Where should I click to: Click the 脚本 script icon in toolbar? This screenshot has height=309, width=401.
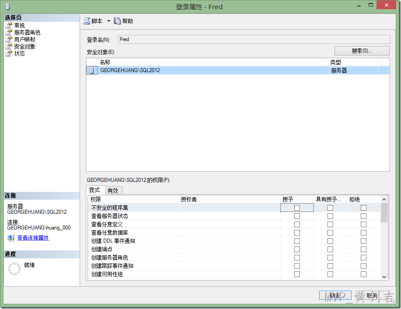point(87,21)
